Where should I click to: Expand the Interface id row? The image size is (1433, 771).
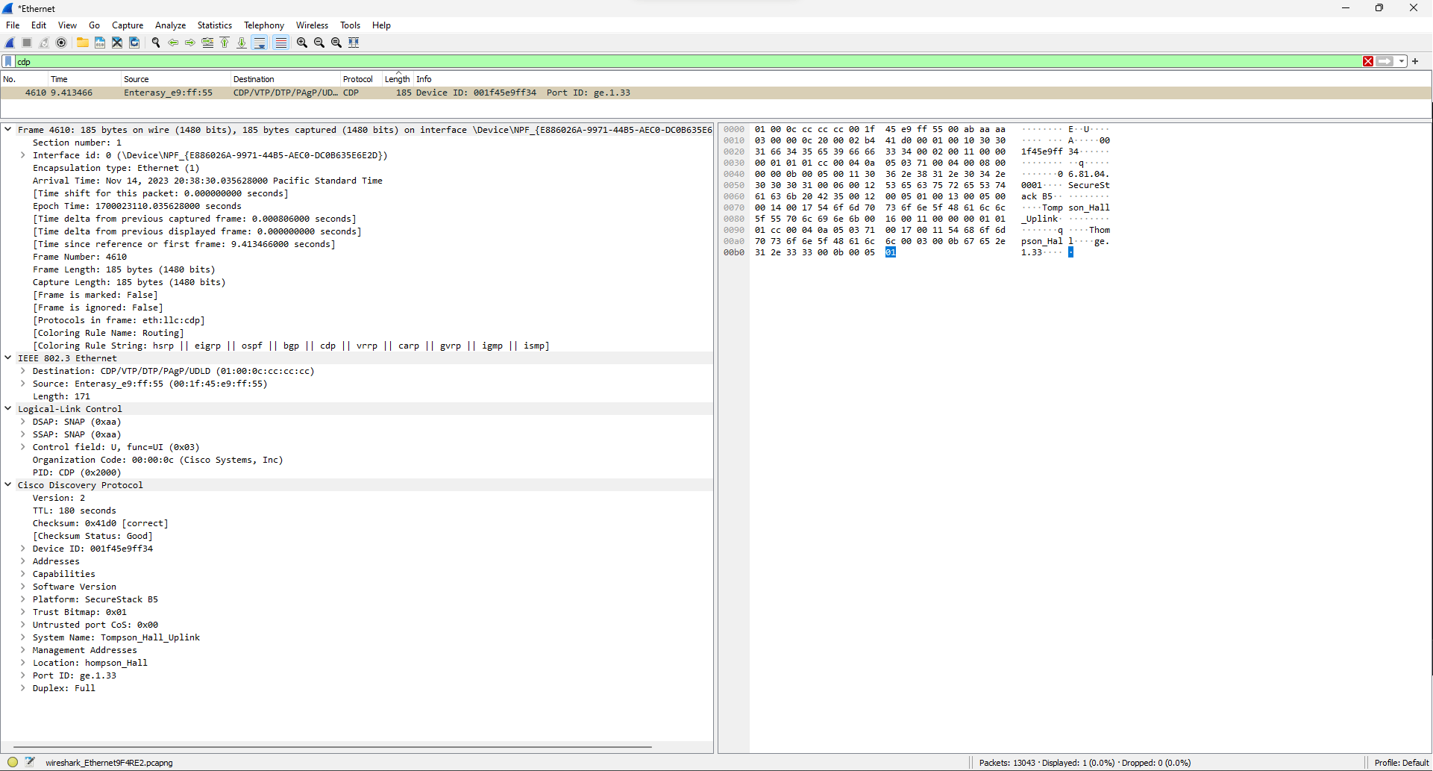pyautogui.click(x=23, y=155)
